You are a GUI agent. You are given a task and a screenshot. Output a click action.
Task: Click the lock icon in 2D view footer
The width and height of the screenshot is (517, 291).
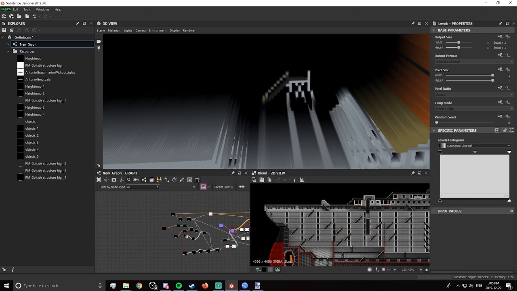click(x=427, y=270)
